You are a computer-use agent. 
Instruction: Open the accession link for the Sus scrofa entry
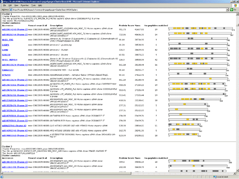(7, 70)
